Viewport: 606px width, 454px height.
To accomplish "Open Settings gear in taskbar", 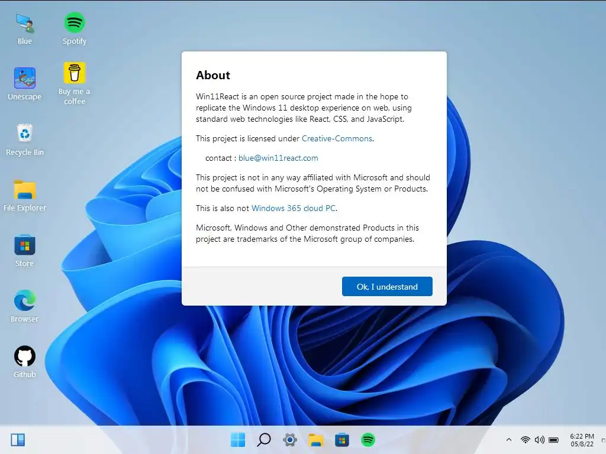I will pos(290,440).
